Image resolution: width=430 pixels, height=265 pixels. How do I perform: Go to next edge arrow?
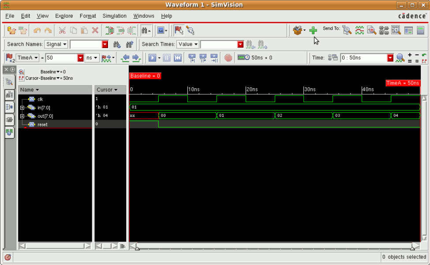click(x=136, y=58)
